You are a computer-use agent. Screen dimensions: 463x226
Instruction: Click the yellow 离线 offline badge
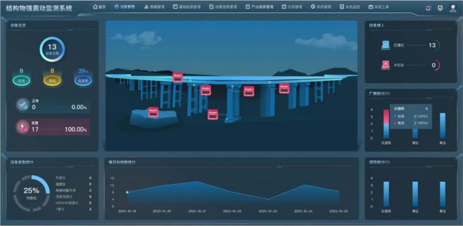[52, 81]
